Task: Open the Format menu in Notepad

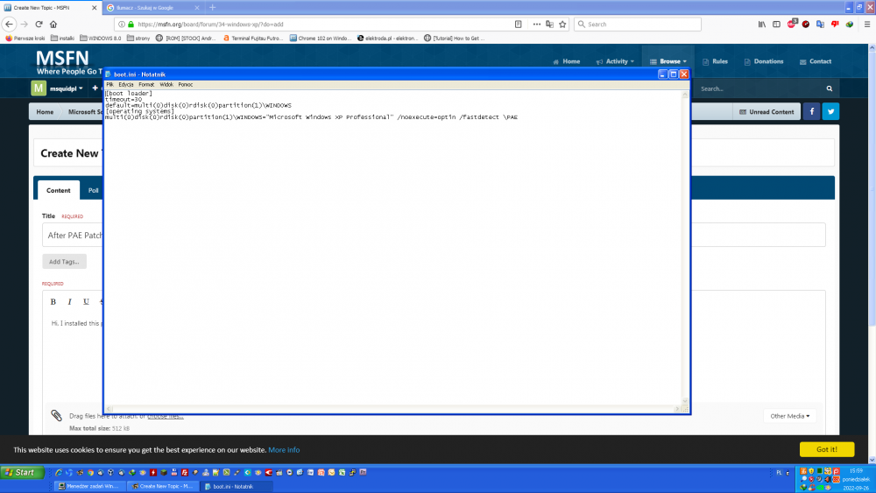Action: (146, 84)
